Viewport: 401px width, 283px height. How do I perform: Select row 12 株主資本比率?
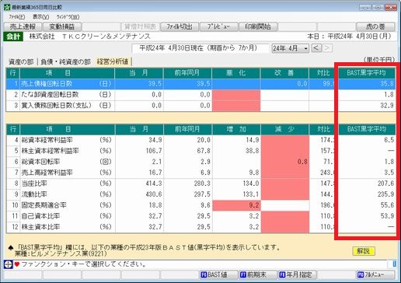coord(200,227)
